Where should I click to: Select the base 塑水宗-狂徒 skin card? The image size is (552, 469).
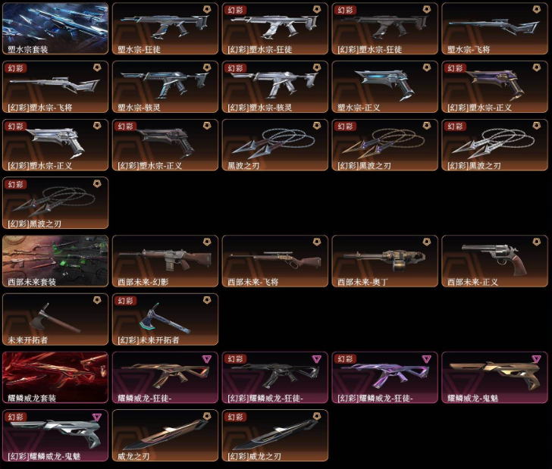pyautogui.click(x=165, y=29)
